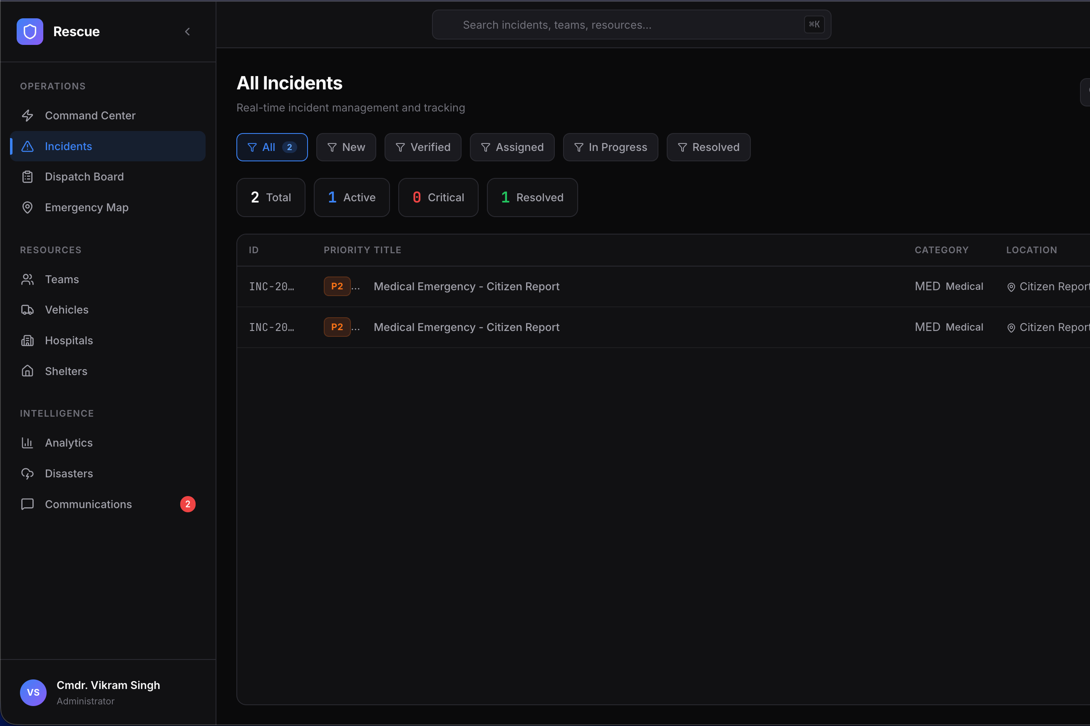Click the ID column header
The width and height of the screenshot is (1090, 726).
click(253, 250)
